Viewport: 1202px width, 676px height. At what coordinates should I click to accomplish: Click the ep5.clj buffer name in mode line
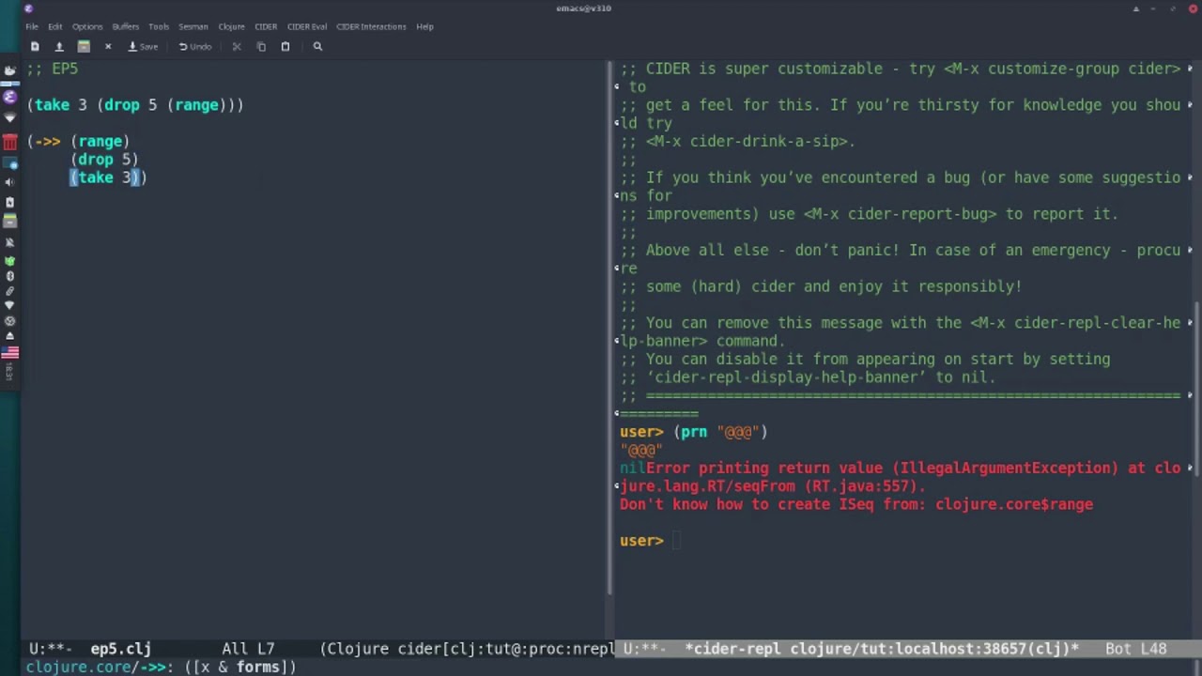(120, 649)
